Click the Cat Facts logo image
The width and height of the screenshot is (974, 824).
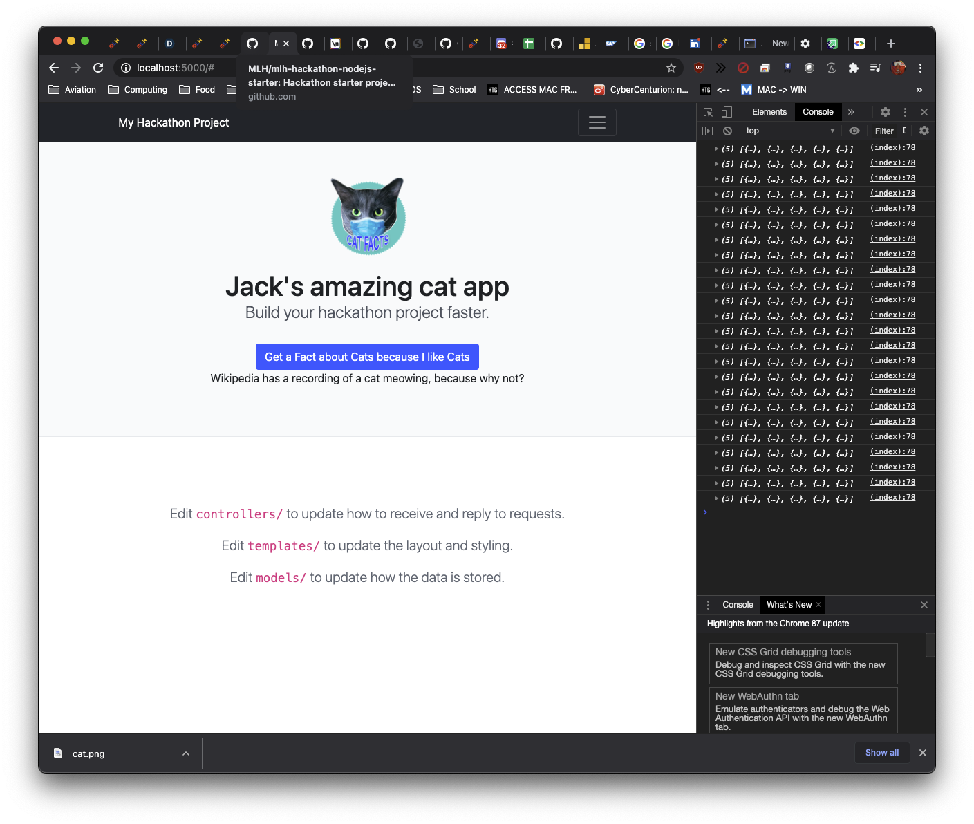(x=368, y=216)
